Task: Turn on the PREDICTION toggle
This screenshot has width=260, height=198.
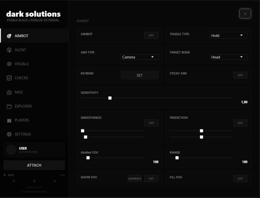Action: pos(240,123)
